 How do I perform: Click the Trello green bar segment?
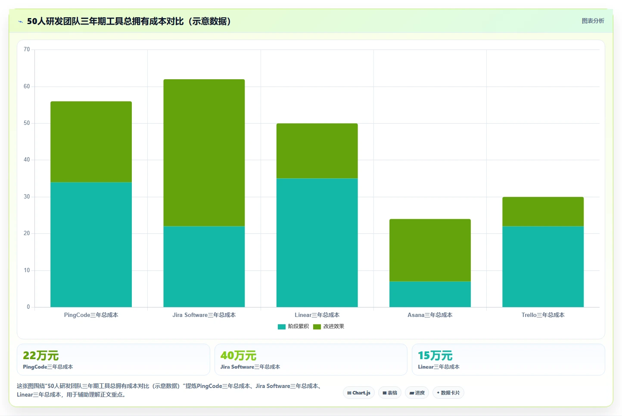click(543, 211)
